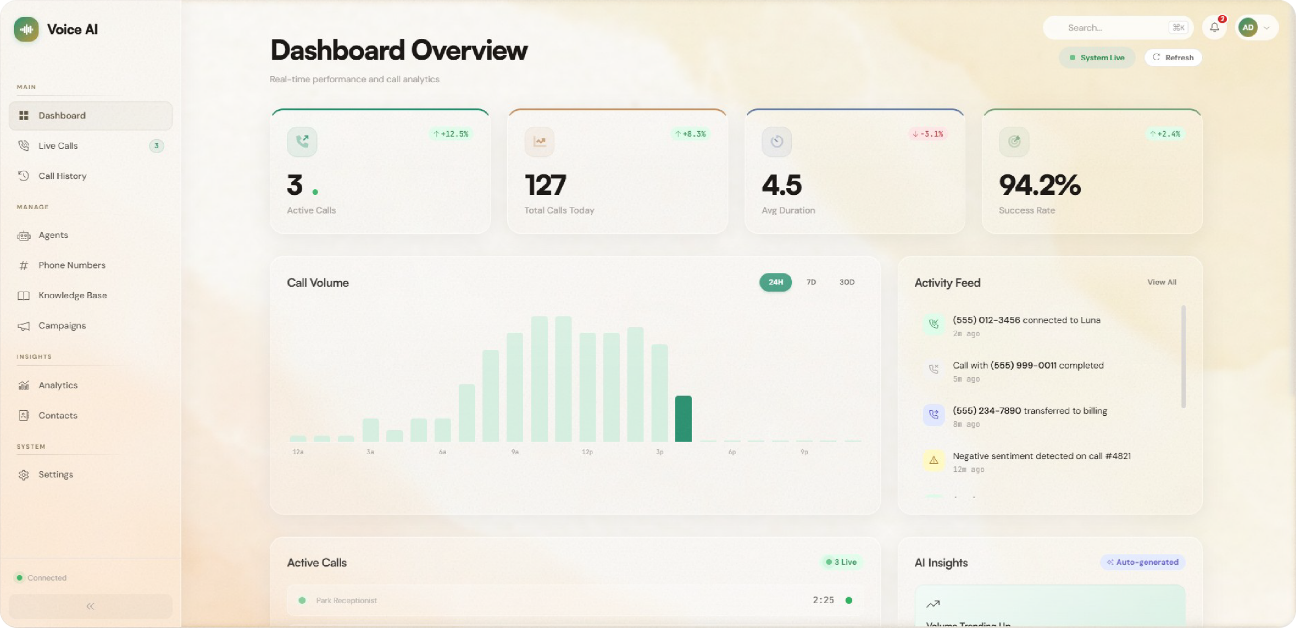Click the Avg Duration clock icon
The height and width of the screenshot is (628, 1296).
click(x=777, y=141)
